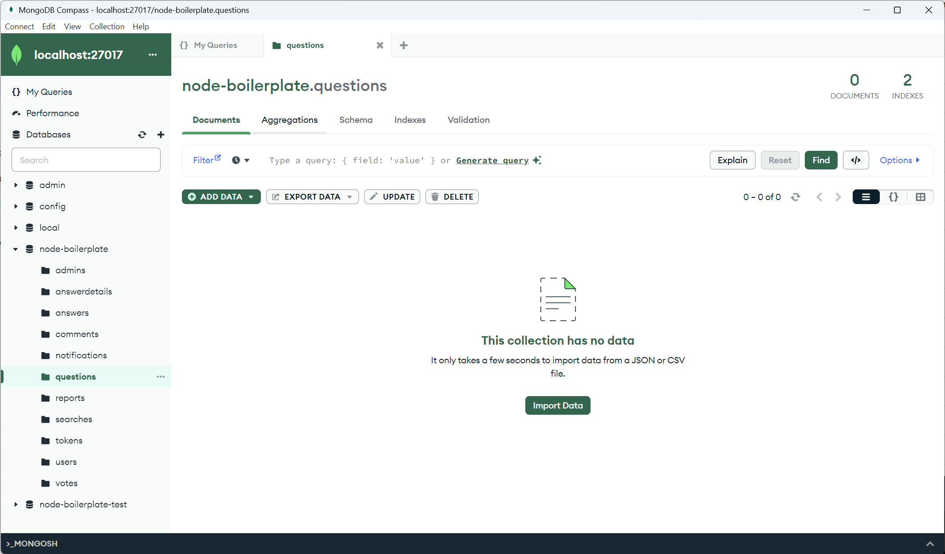Image resolution: width=945 pixels, height=554 pixels.
Task: Open the Performance sidebar item
Action: tap(52, 113)
